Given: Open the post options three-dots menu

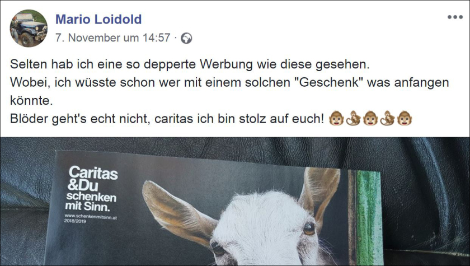Looking at the screenshot, I should point(455,17).
